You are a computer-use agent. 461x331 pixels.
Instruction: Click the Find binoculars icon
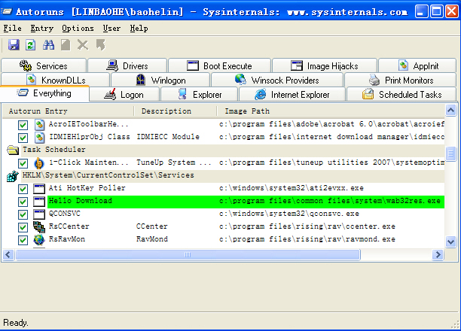click(48, 45)
